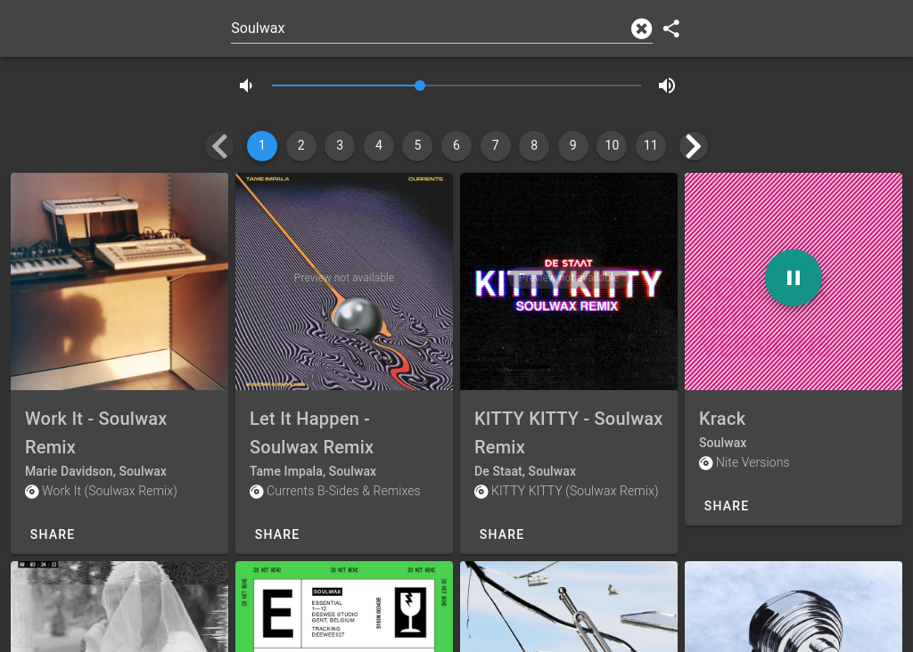Open the chrome microphone cover art
913x652 pixels.
coord(794,607)
